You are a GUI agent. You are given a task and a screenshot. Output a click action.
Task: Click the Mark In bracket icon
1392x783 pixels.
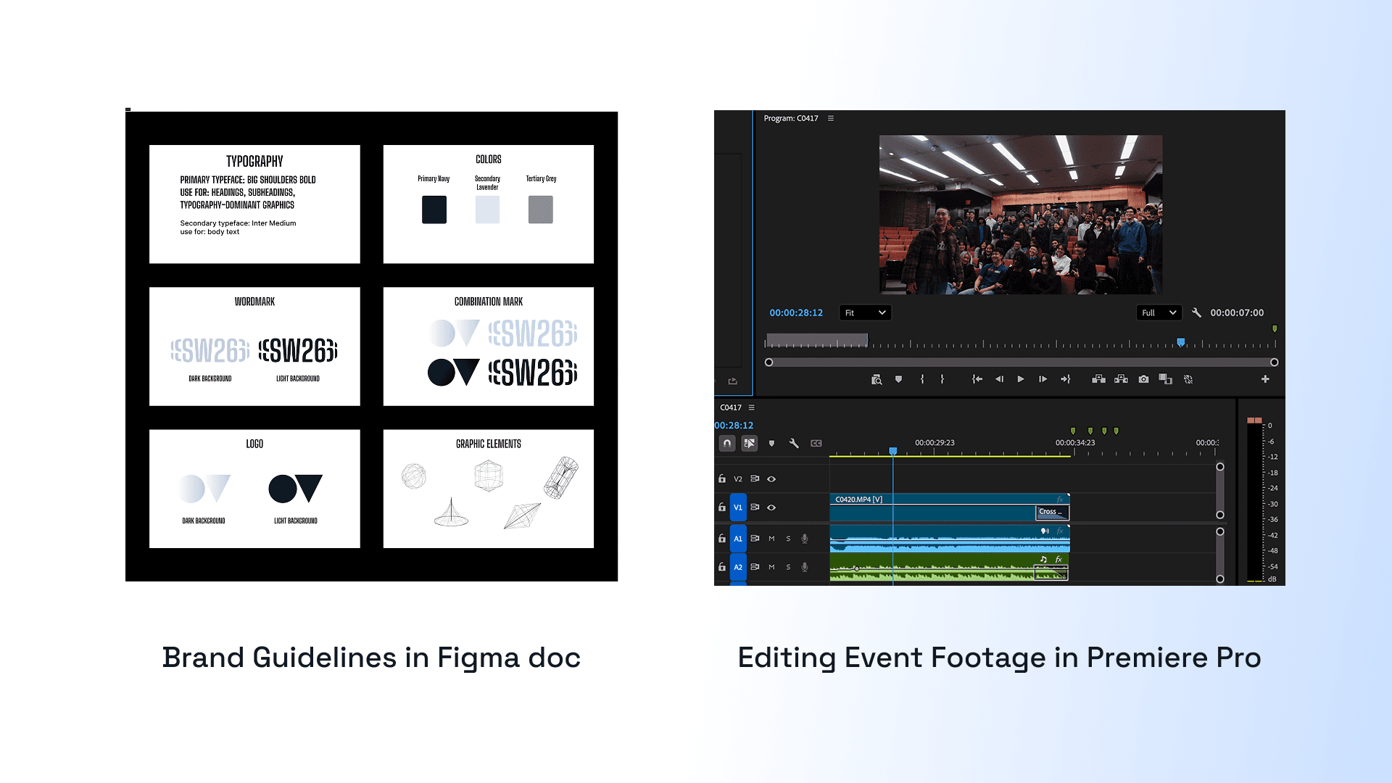click(922, 379)
